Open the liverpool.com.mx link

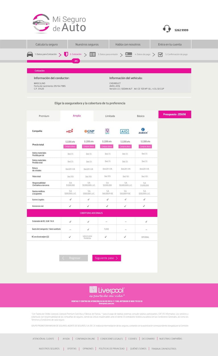[x=107, y=304]
